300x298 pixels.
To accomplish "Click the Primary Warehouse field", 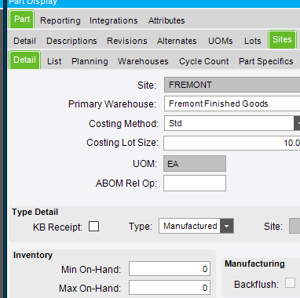I will [232, 104].
